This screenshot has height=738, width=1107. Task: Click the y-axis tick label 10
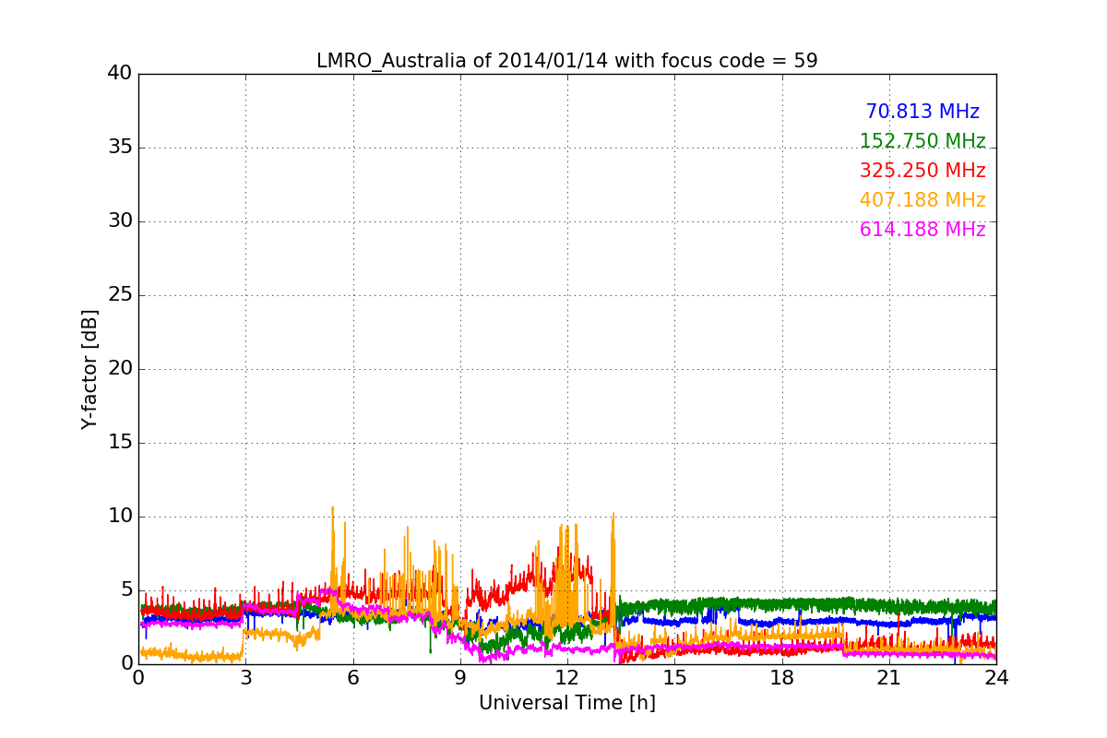(120, 517)
